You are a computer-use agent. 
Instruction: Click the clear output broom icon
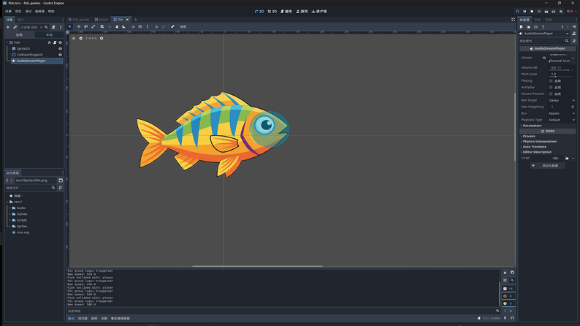[505, 273]
